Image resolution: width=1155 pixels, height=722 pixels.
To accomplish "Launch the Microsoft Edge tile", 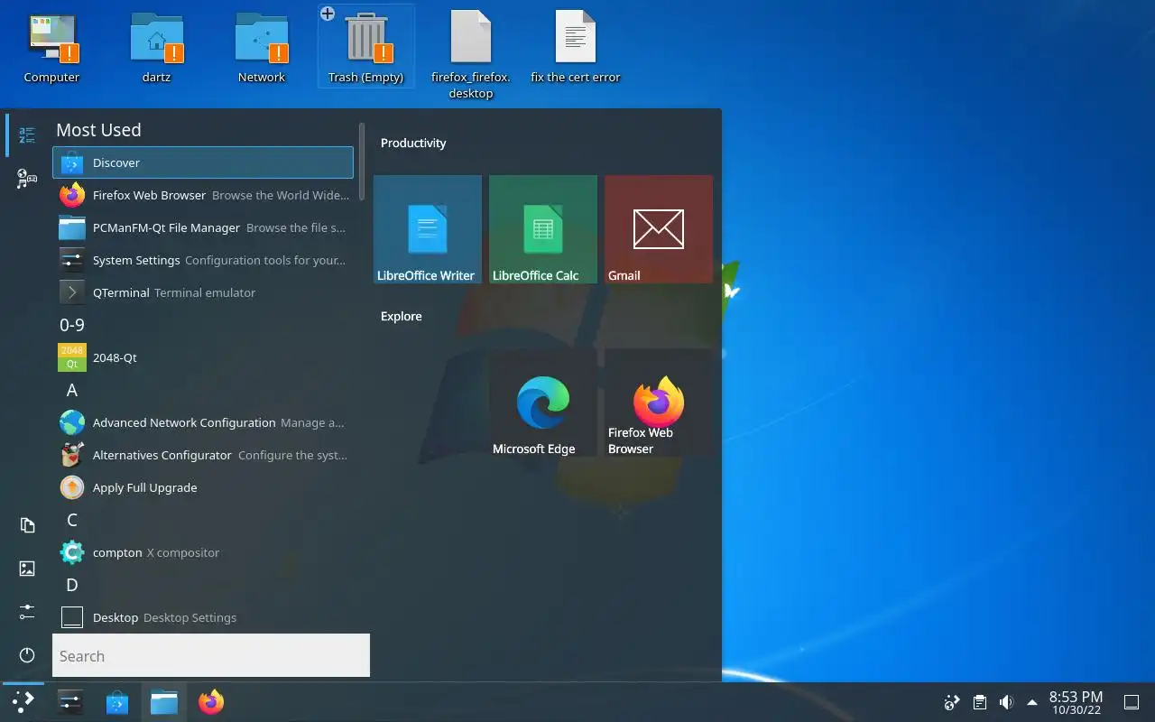I will pyautogui.click(x=543, y=403).
